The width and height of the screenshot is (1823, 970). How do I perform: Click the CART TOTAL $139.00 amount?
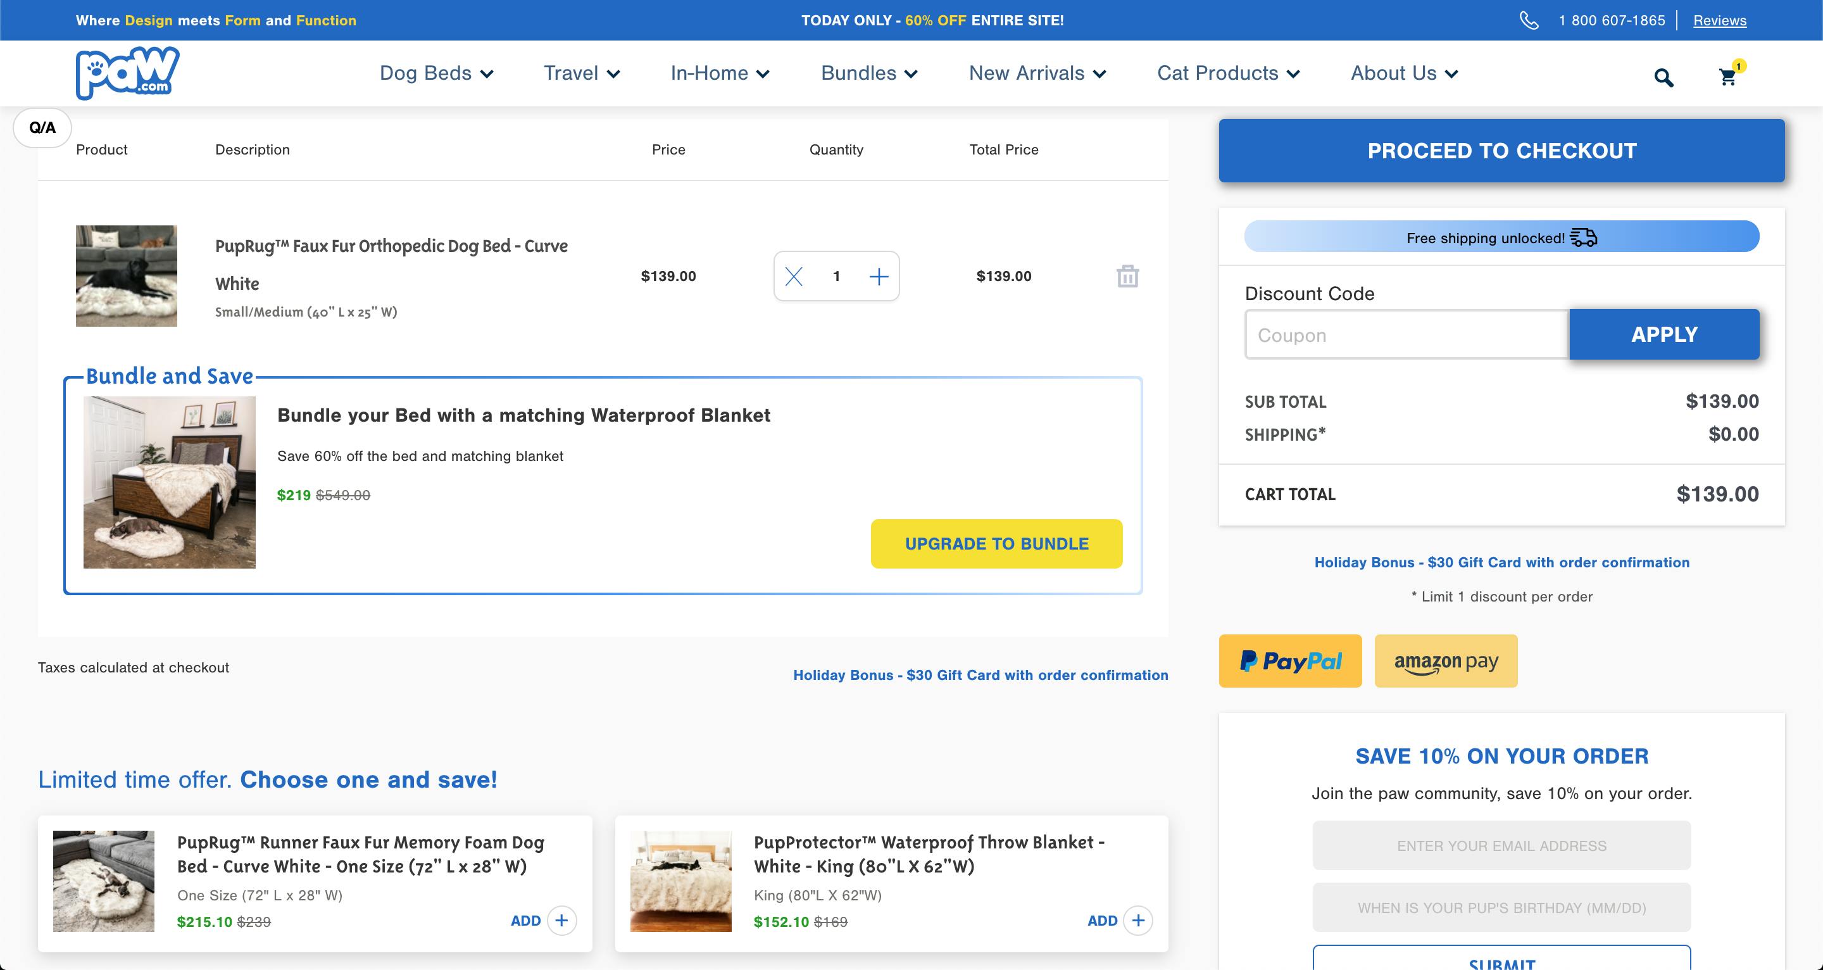(x=1717, y=494)
